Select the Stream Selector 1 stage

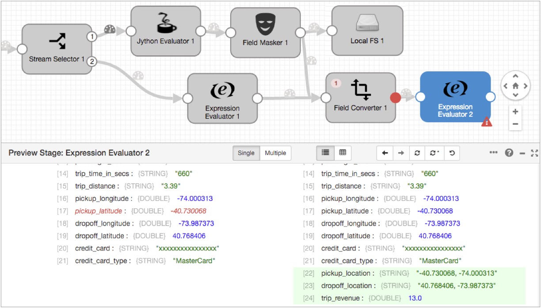[x=57, y=49]
